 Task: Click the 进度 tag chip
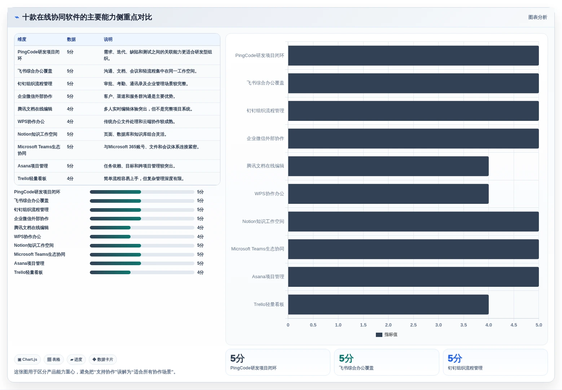[76, 359]
